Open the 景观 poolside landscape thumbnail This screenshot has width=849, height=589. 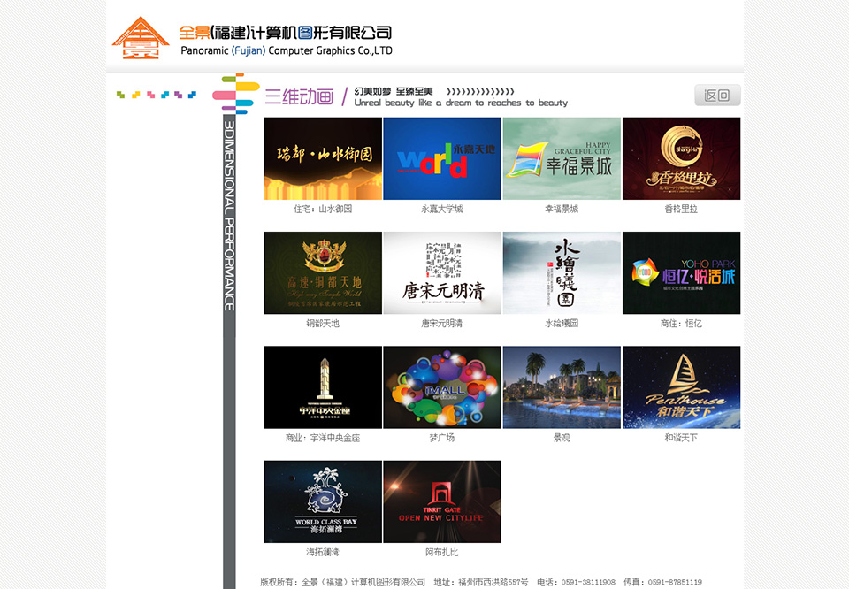[562, 386]
